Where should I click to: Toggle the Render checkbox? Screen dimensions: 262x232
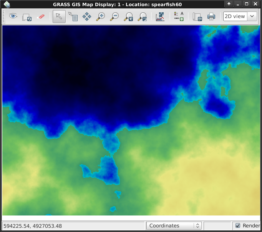238,226
